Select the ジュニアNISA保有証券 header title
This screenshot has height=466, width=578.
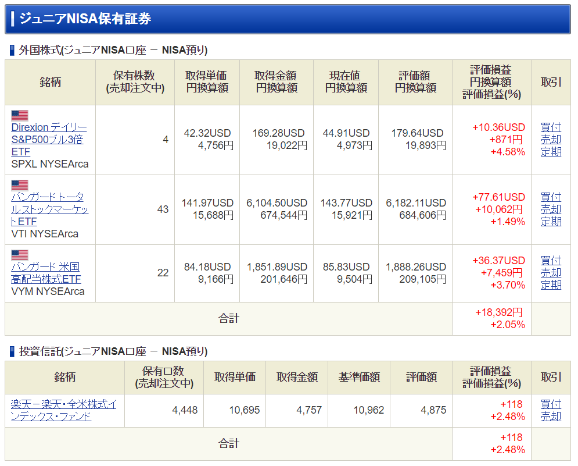[85, 19]
